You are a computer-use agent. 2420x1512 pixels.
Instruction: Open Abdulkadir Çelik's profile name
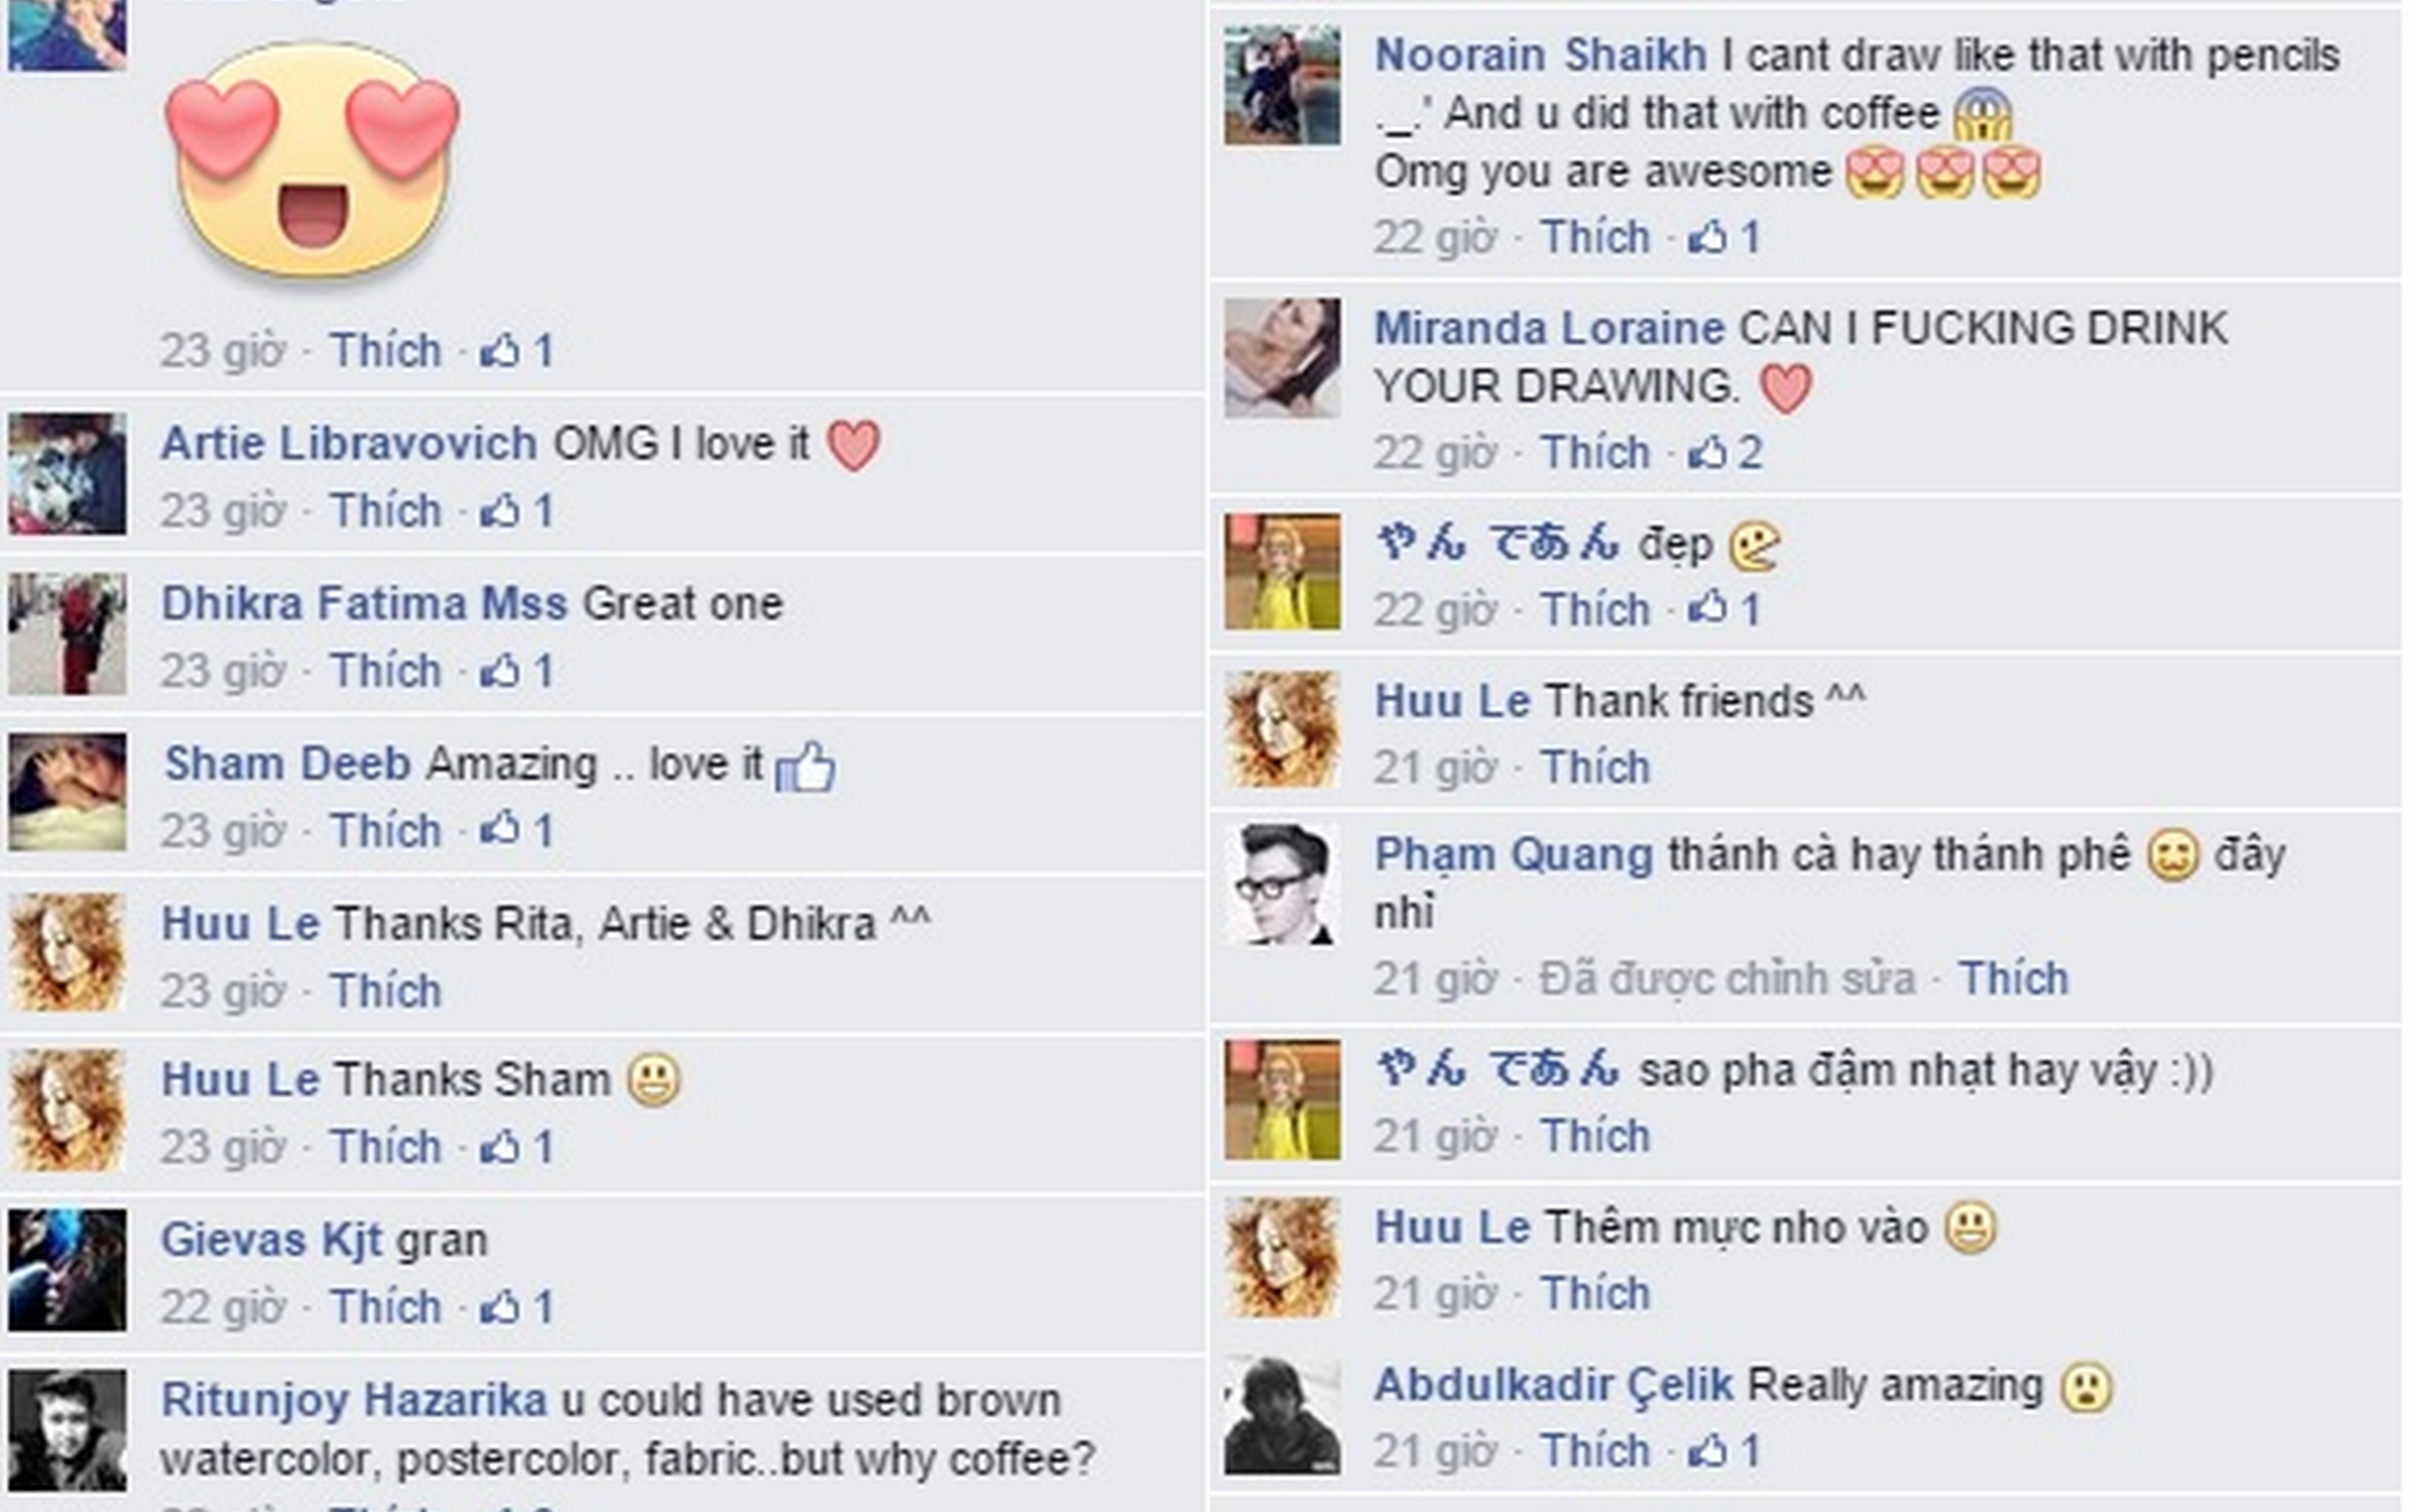(1553, 1386)
